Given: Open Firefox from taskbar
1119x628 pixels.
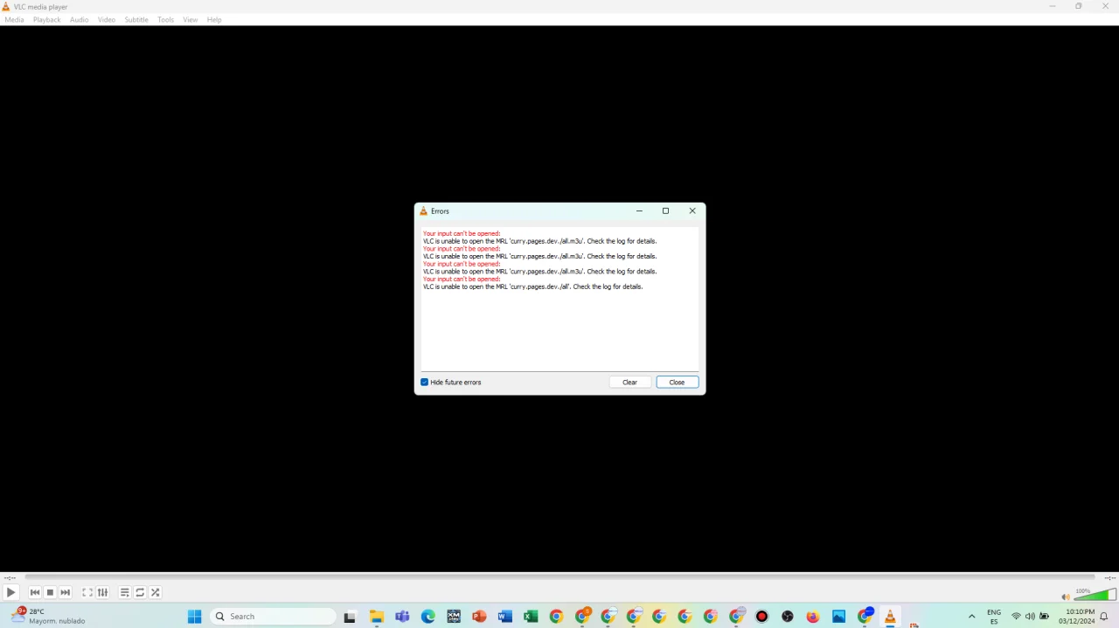Looking at the screenshot, I should [813, 617].
